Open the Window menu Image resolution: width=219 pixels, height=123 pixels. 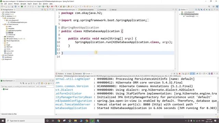(x=46, y=4)
